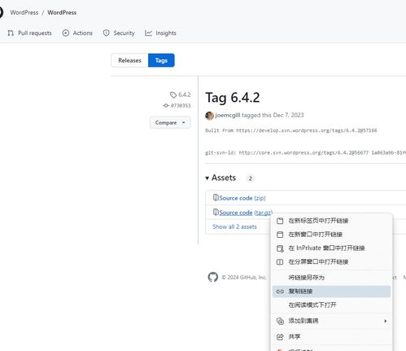Choose 在新标签页中打开链接 from context menu

click(331, 221)
